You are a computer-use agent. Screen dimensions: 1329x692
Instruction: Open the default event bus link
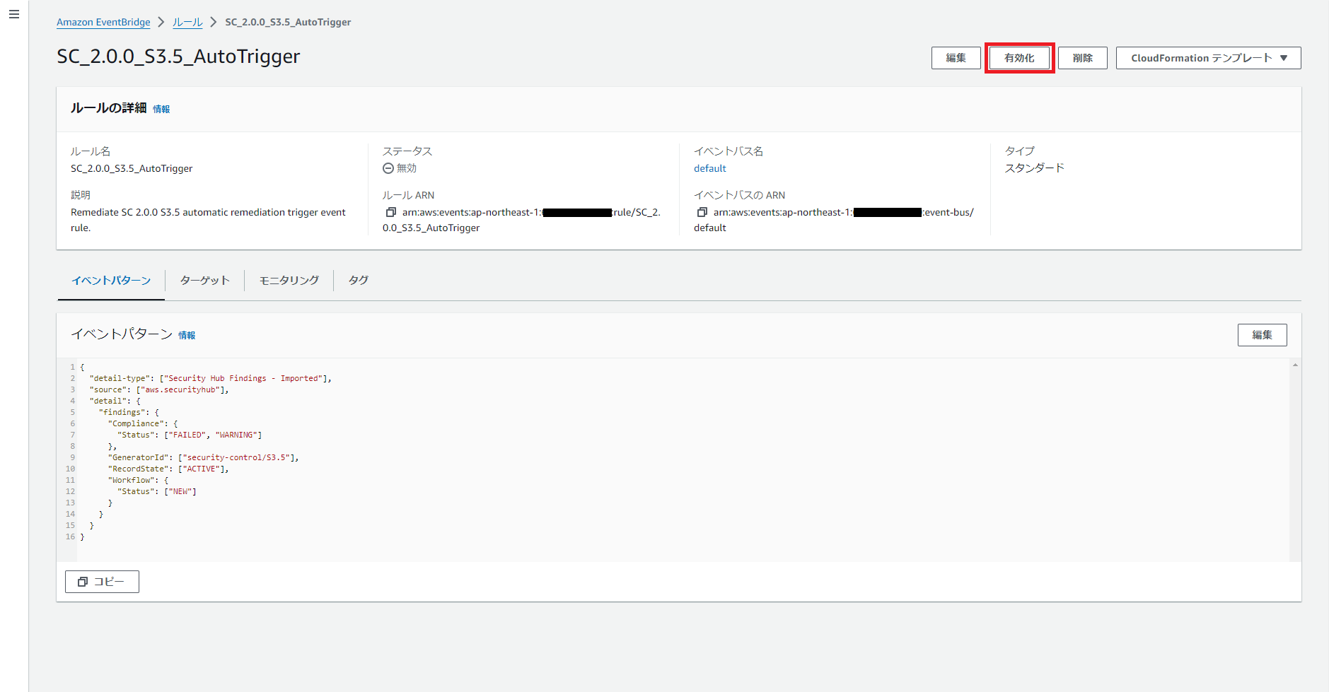pos(710,168)
